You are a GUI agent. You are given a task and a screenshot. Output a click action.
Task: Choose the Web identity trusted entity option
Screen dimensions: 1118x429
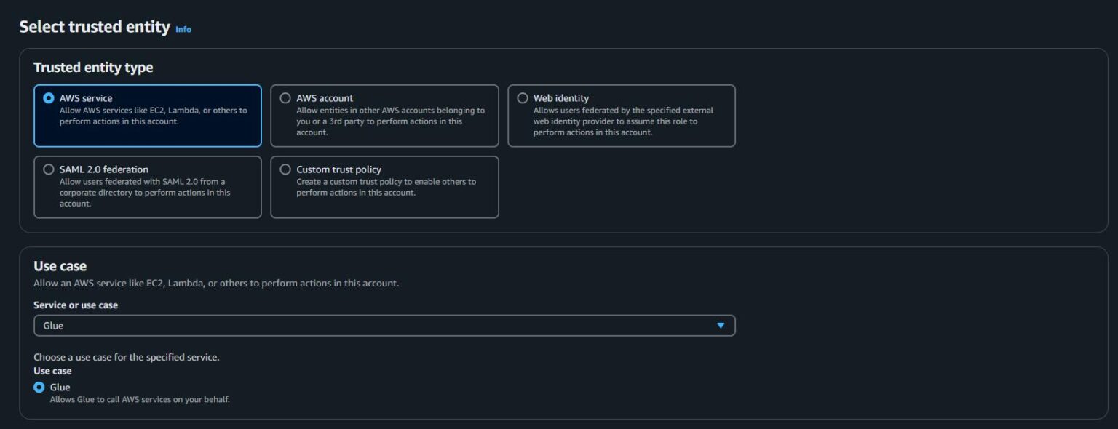[521, 98]
